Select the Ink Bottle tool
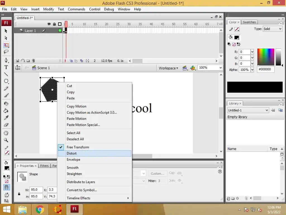The width and height of the screenshot is (286, 215). point(6,104)
